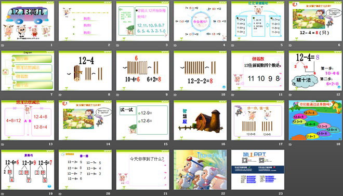Viewport: 343px width, 196px height.
Task: Click the animation star icon under slide 6
Action: (291, 45)
